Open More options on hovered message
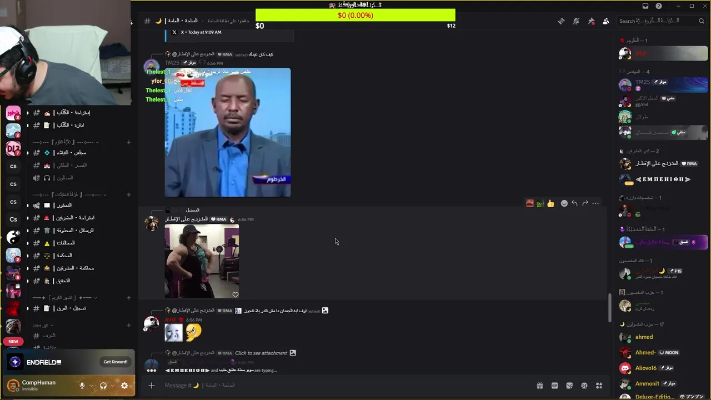 click(595, 203)
